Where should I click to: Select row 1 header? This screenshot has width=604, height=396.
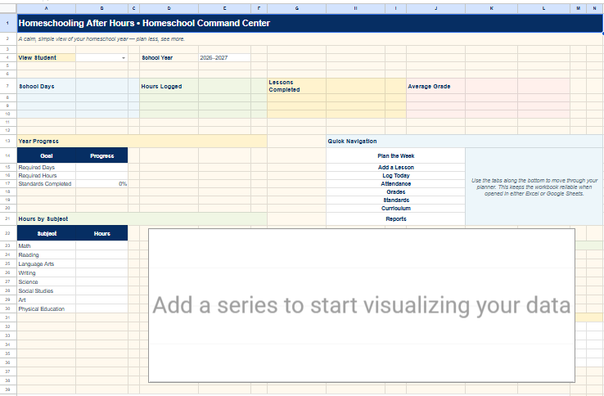click(7, 23)
